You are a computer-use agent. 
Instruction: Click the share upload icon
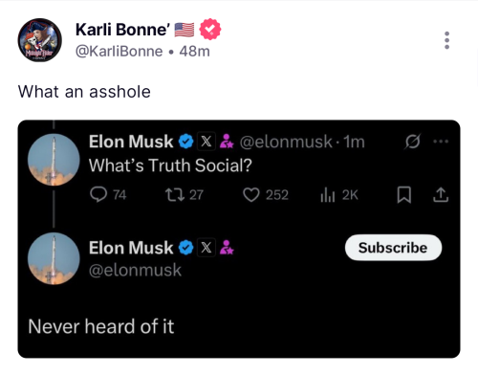pyautogui.click(x=441, y=195)
